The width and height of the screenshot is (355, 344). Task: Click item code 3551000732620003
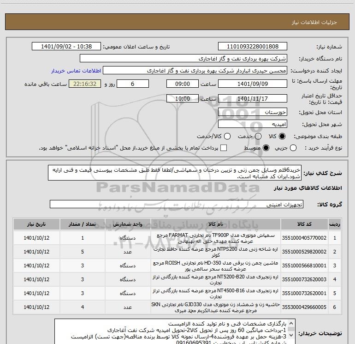click(304, 279)
